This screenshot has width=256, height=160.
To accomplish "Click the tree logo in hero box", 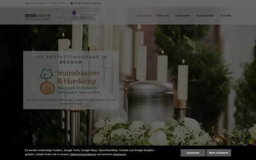I will [x=47, y=81].
